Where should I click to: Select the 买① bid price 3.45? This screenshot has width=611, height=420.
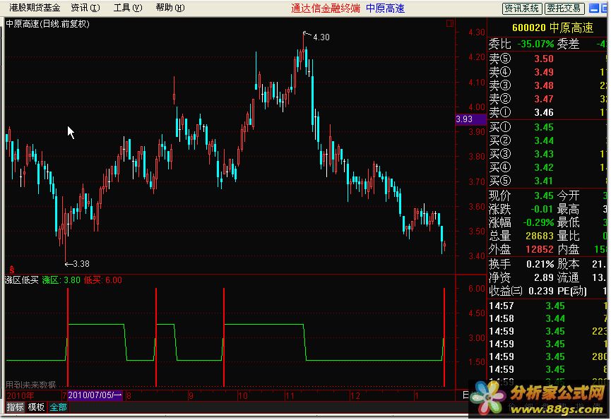tap(544, 127)
